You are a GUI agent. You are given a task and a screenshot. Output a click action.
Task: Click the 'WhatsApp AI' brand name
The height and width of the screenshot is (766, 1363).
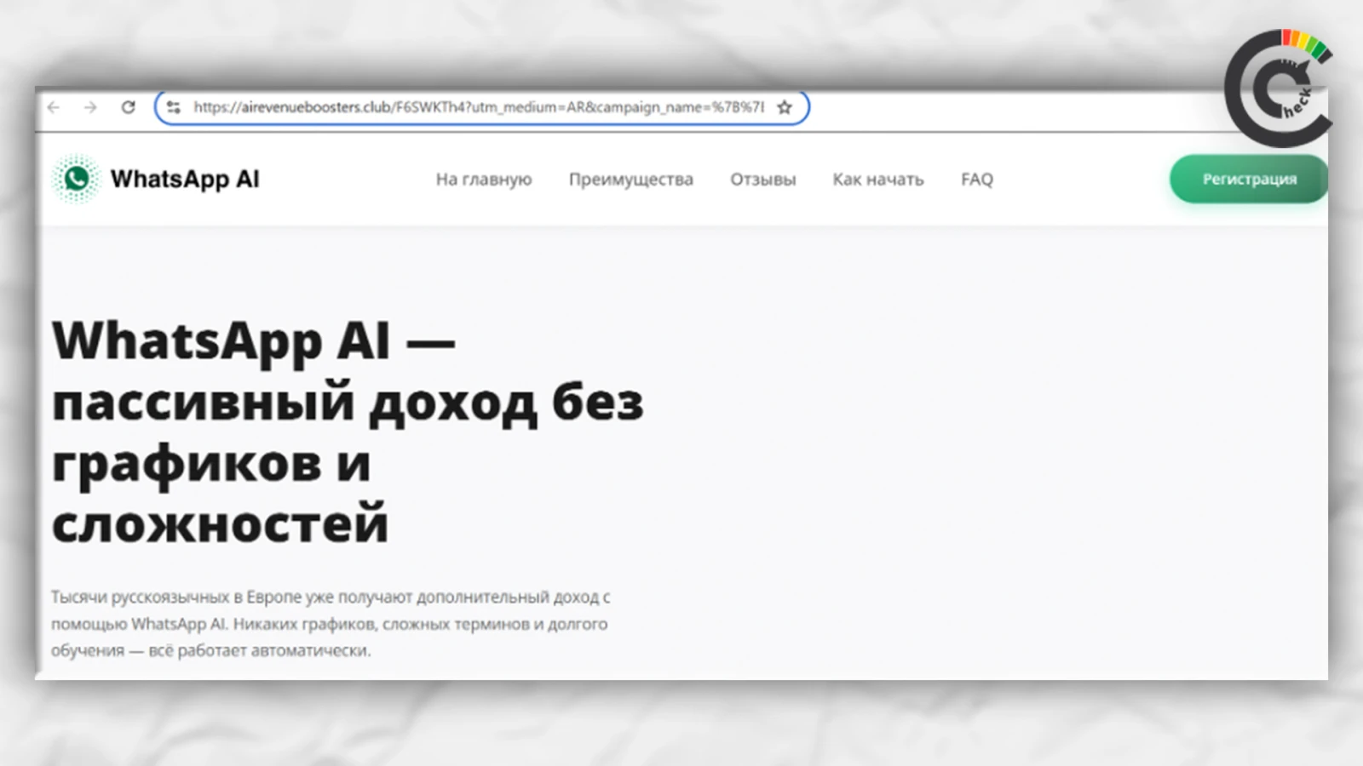pyautogui.click(x=185, y=180)
